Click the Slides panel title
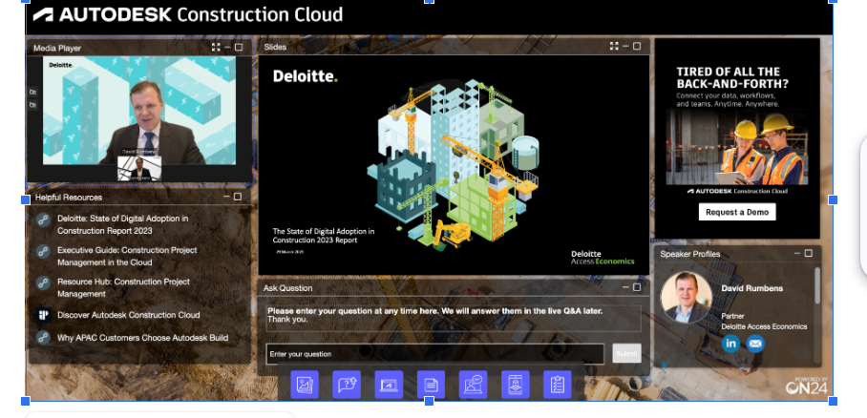Image resolution: width=867 pixels, height=418 pixels. pos(275,47)
